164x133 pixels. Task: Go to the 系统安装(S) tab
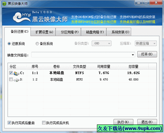tap(119, 32)
